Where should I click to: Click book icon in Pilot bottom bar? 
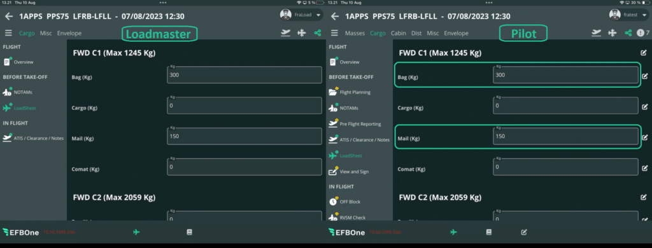[x=489, y=232]
